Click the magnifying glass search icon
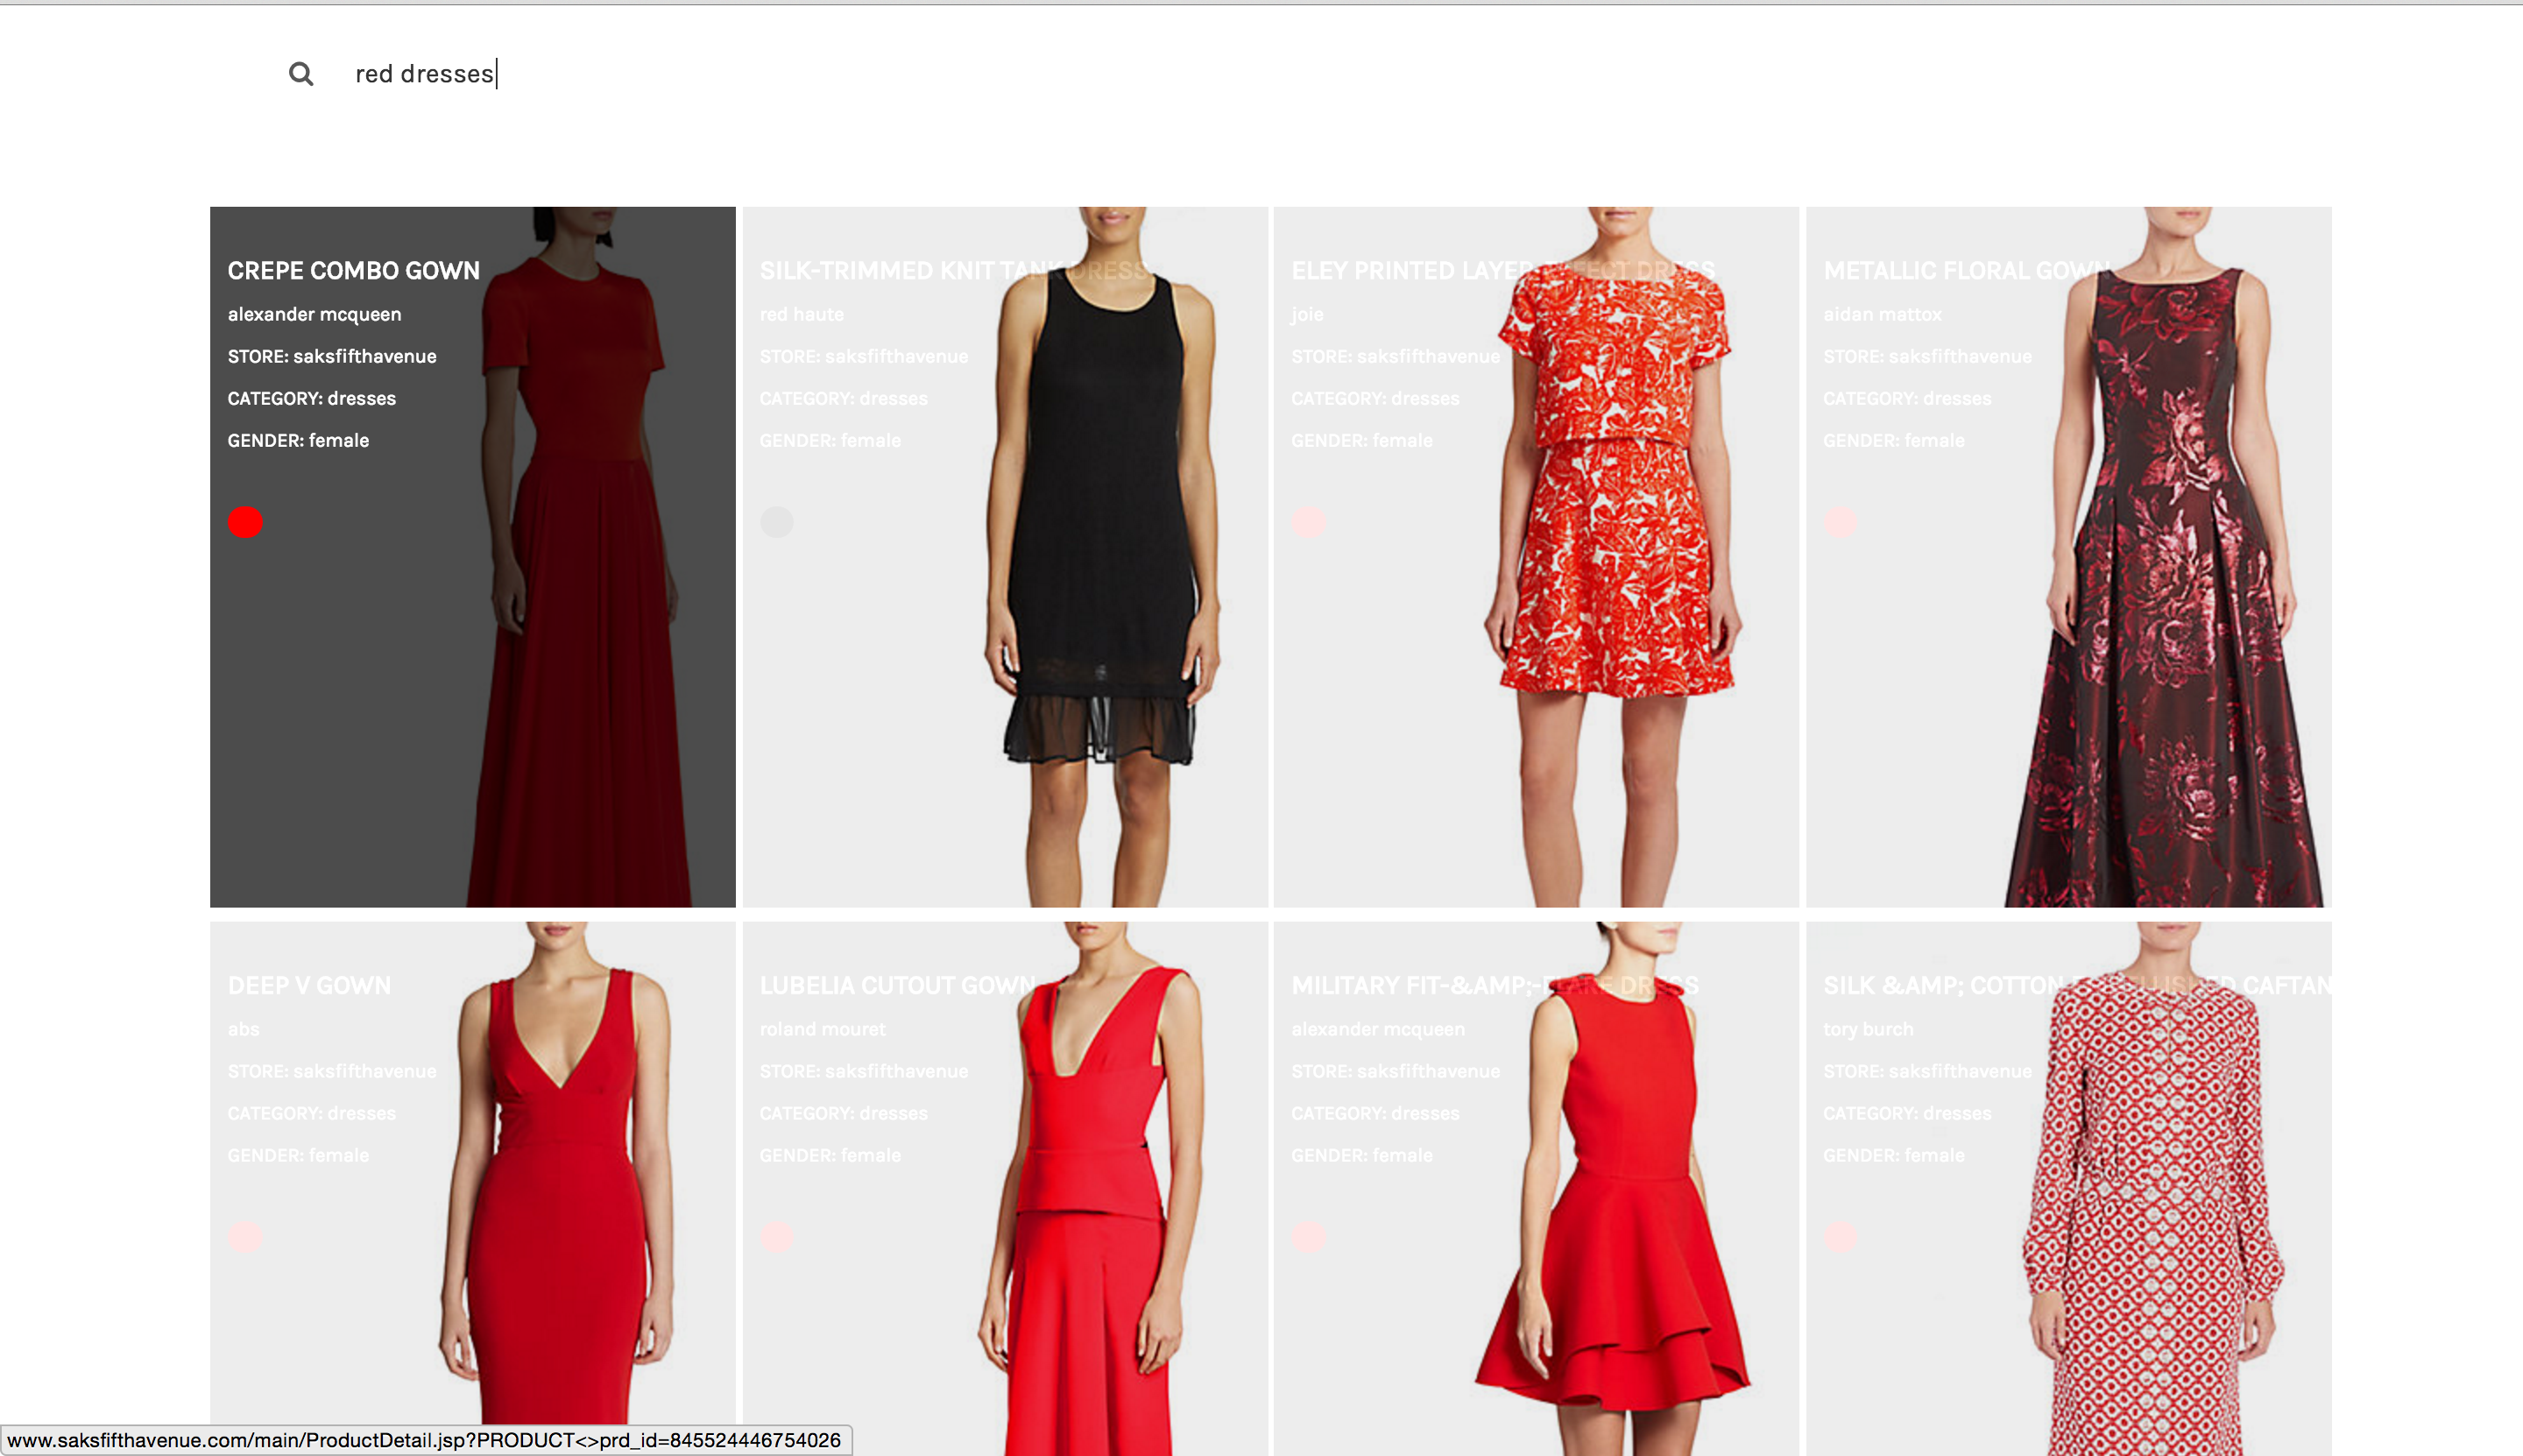The width and height of the screenshot is (2523, 1456). (x=301, y=74)
